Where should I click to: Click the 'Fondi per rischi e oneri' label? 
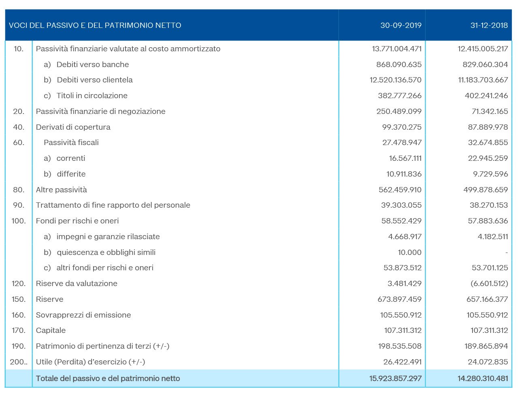(77, 221)
